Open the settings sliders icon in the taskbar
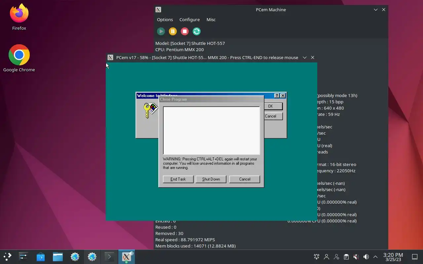Viewport: 423px width, 264px height. (x=23, y=256)
